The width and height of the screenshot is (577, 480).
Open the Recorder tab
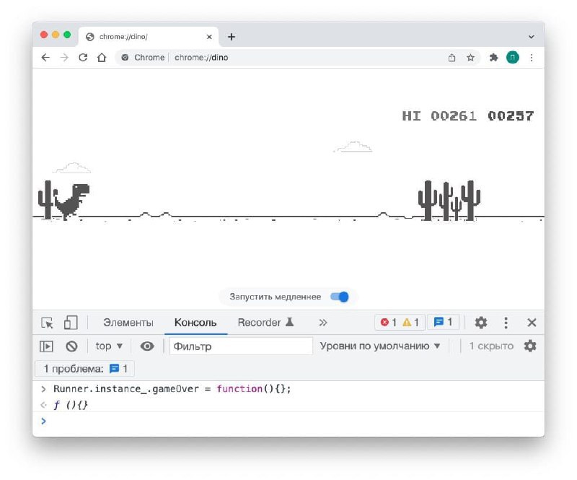(x=265, y=323)
